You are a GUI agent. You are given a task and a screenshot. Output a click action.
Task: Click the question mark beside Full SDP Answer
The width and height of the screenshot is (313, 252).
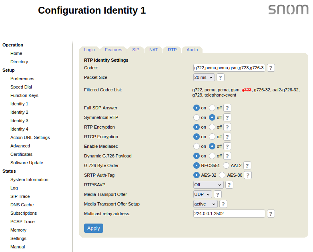click(x=227, y=108)
